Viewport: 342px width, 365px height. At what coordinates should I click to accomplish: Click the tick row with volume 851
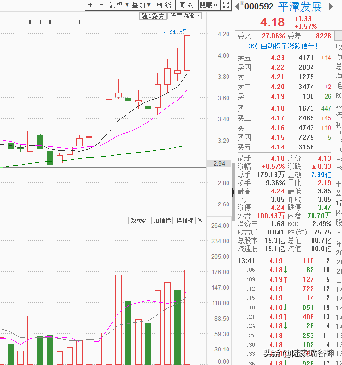click(284, 307)
